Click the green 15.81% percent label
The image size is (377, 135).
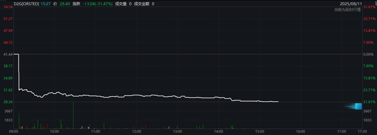369,78
